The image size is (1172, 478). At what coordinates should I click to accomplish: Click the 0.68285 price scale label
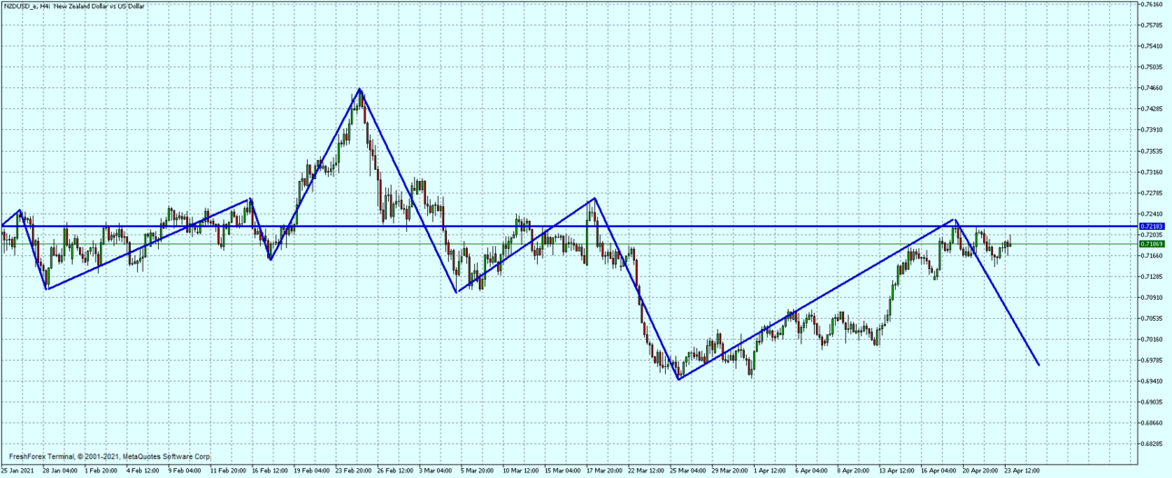tap(1152, 443)
